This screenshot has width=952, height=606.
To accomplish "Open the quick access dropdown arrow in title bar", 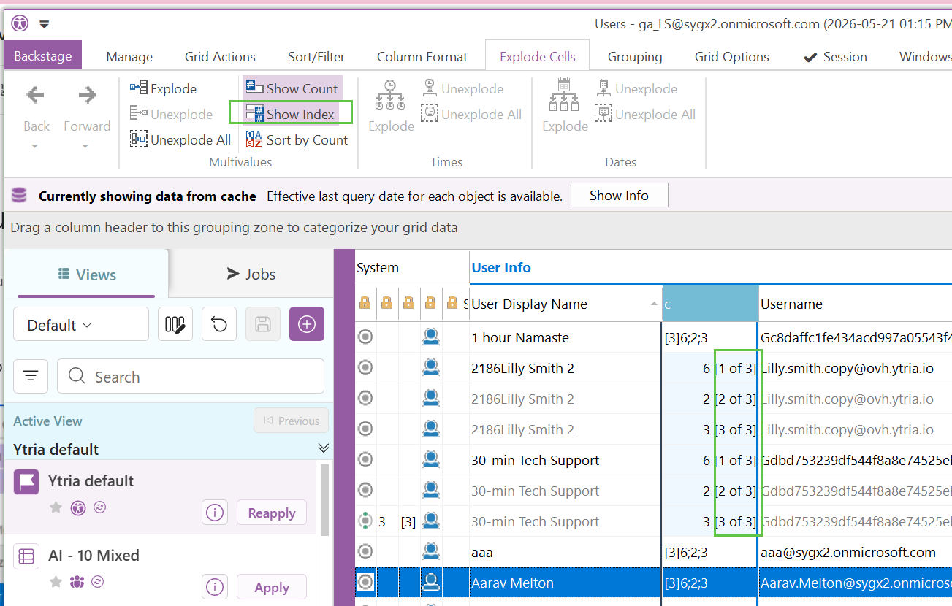I will pyautogui.click(x=45, y=24).
